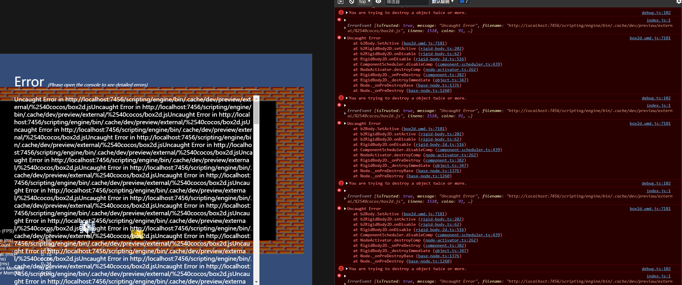Open the 默认级别 log level dropdown
Screen dimensions: 682x285
coord(443,2)
